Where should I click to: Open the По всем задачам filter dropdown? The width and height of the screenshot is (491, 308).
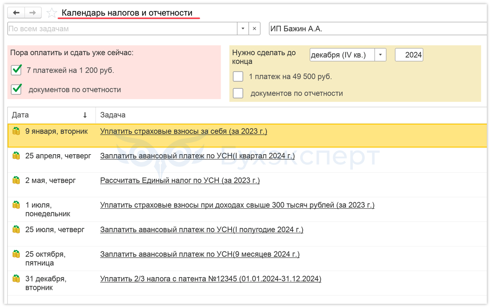(x=243, y=29)
